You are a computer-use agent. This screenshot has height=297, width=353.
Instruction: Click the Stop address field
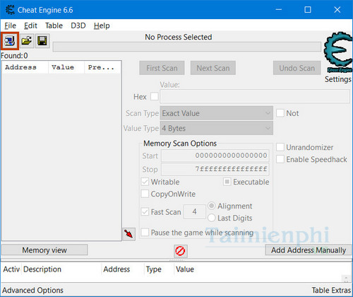pyautogui.click(x=215, y=169)
